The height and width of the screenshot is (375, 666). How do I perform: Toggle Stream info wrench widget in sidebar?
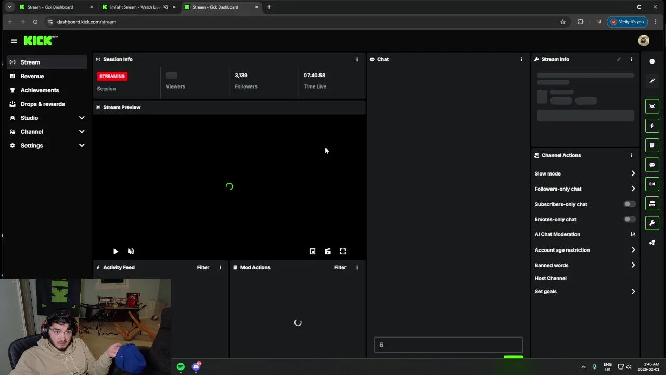coord(652,223)
